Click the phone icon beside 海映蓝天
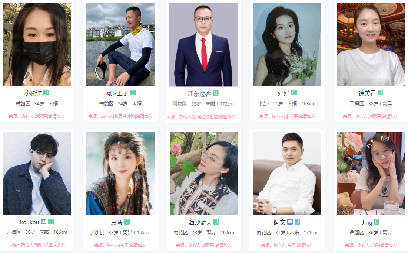 216,222
